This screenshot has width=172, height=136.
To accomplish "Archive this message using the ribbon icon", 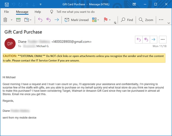I will coord(18,20).
